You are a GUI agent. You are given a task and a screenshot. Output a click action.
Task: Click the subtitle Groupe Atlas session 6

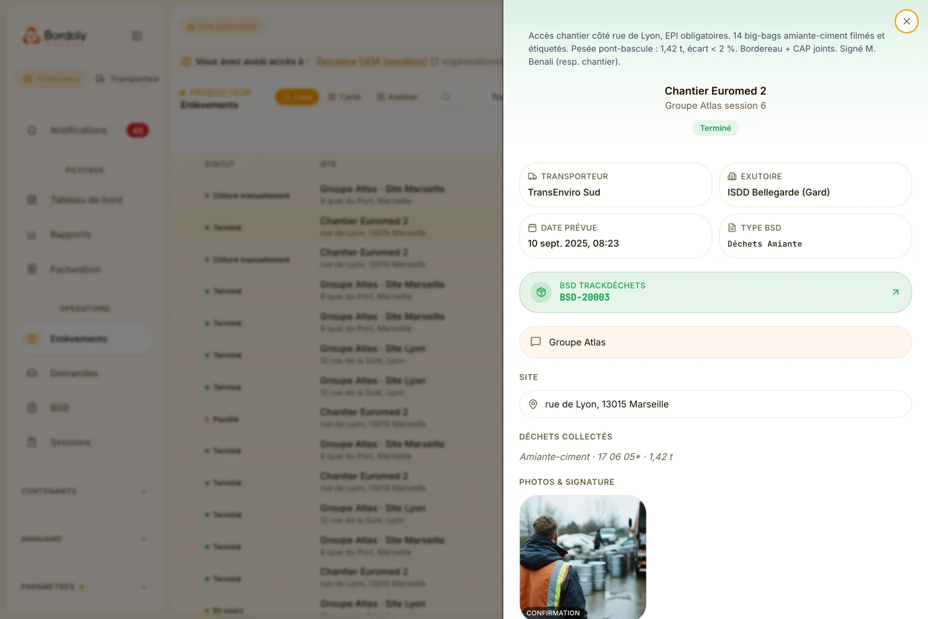pyautogui.click(x=715, y=106)
